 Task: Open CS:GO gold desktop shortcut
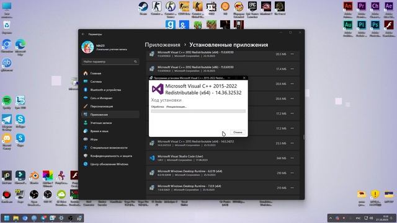[x=184, y=8]
